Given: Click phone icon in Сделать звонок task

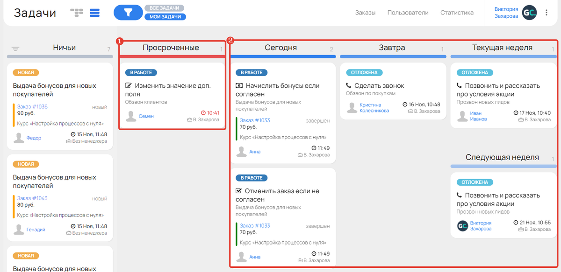Looking at the screenshot, I should tap(348, 86).
